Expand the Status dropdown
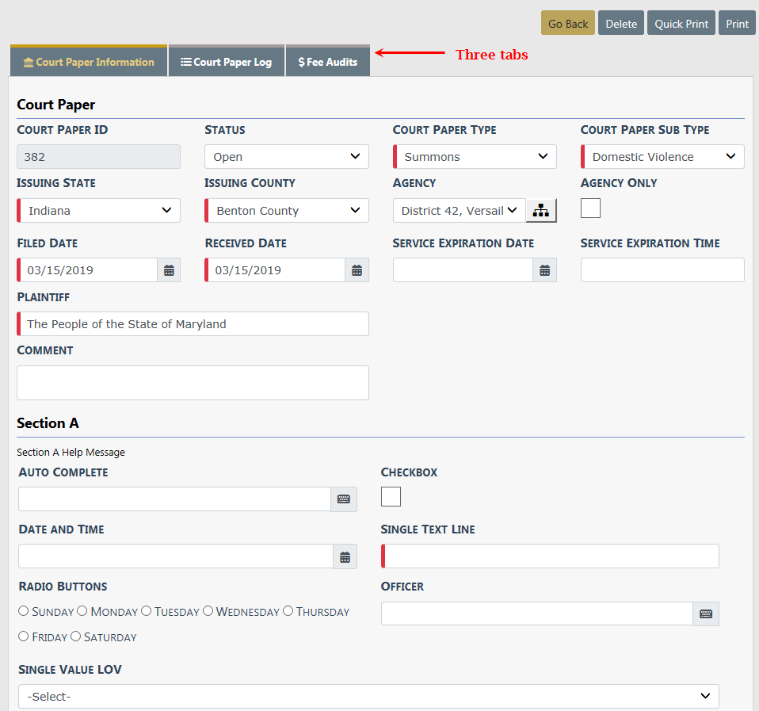This screenshot has height=711, width=759. tap(286, 157)
